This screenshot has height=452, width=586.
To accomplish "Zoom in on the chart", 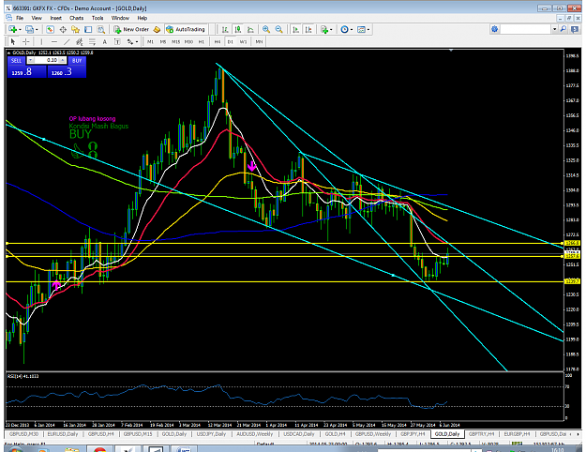I will [x=266, y=29].
